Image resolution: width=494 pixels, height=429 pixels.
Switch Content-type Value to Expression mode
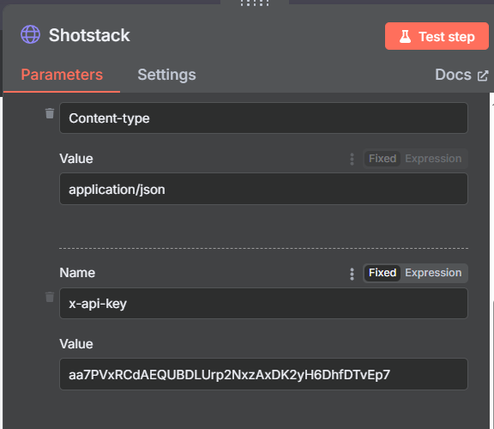click(x=433, y=159)
